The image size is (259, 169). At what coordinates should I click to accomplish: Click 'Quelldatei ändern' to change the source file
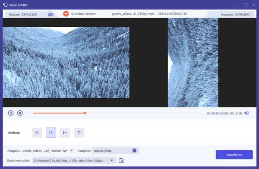(x=83, y=14)
